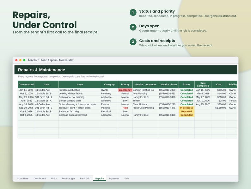Click the Category column header
This screenshot has height=189, width=251.
coord(109,84)
